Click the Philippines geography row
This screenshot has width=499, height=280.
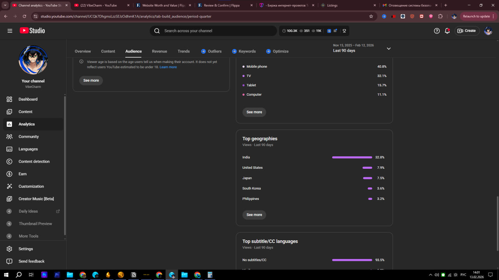(314, 199)
